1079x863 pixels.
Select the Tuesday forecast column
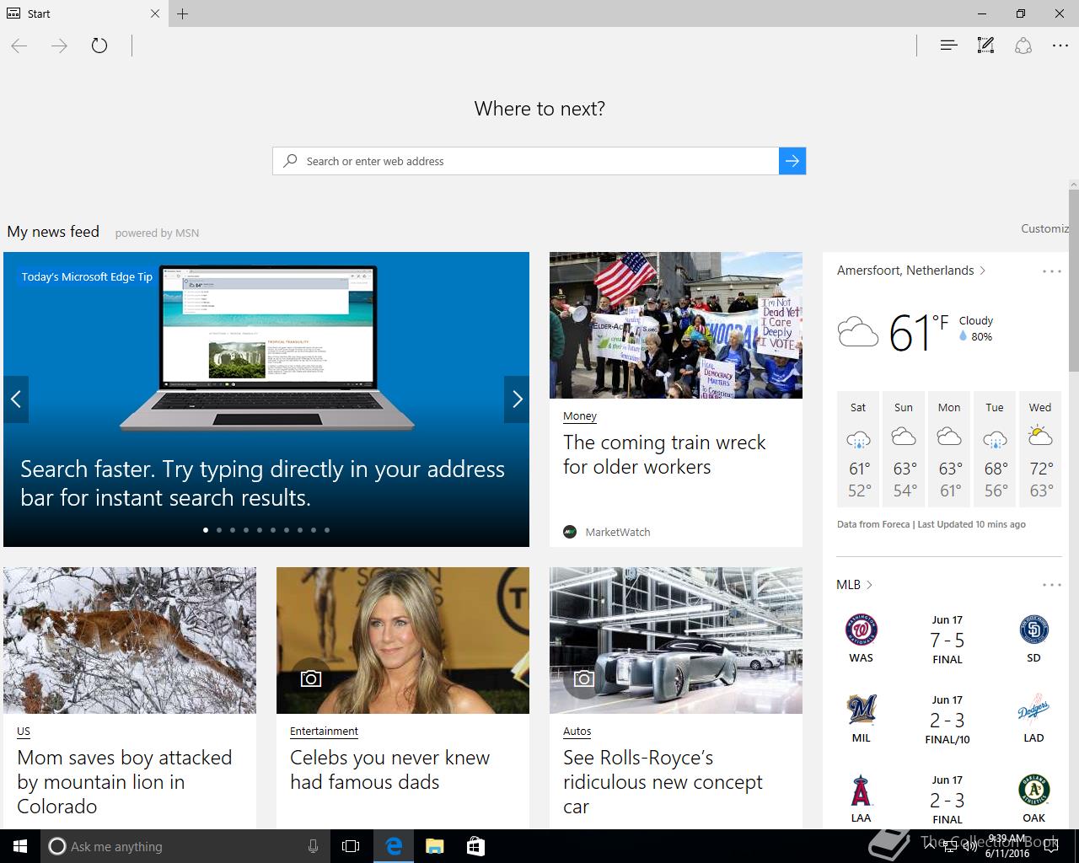pos(995,448)
